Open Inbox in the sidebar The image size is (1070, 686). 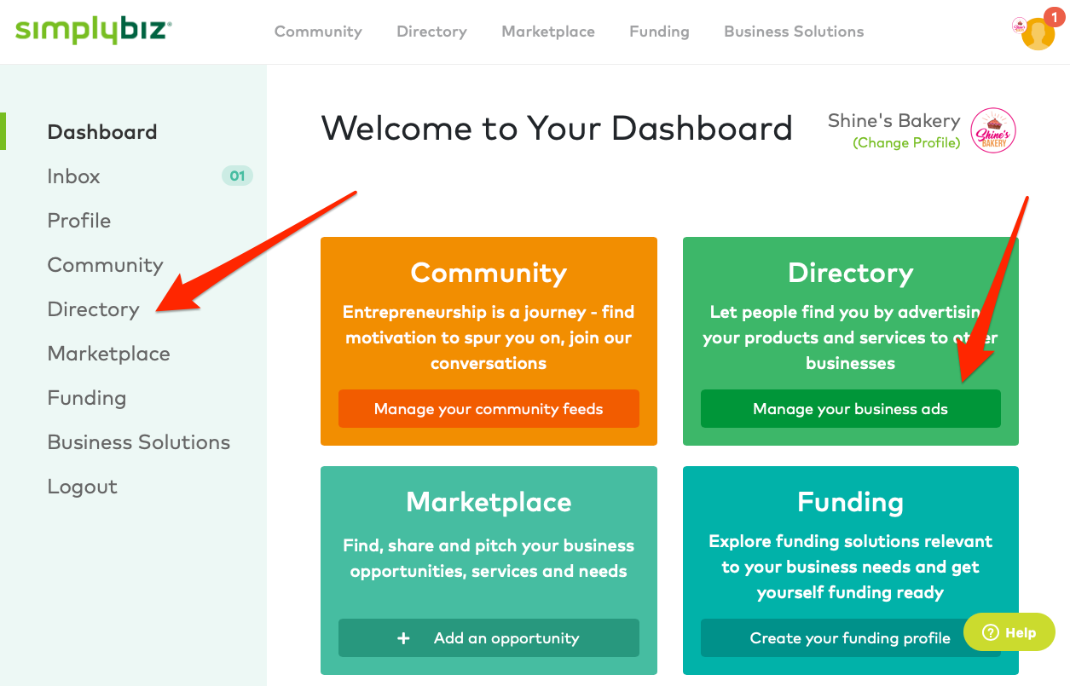pos(74,176)
